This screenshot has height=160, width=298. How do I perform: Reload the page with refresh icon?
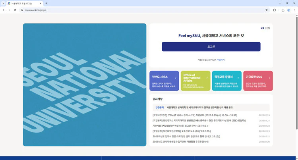click(x=15, y=10)
